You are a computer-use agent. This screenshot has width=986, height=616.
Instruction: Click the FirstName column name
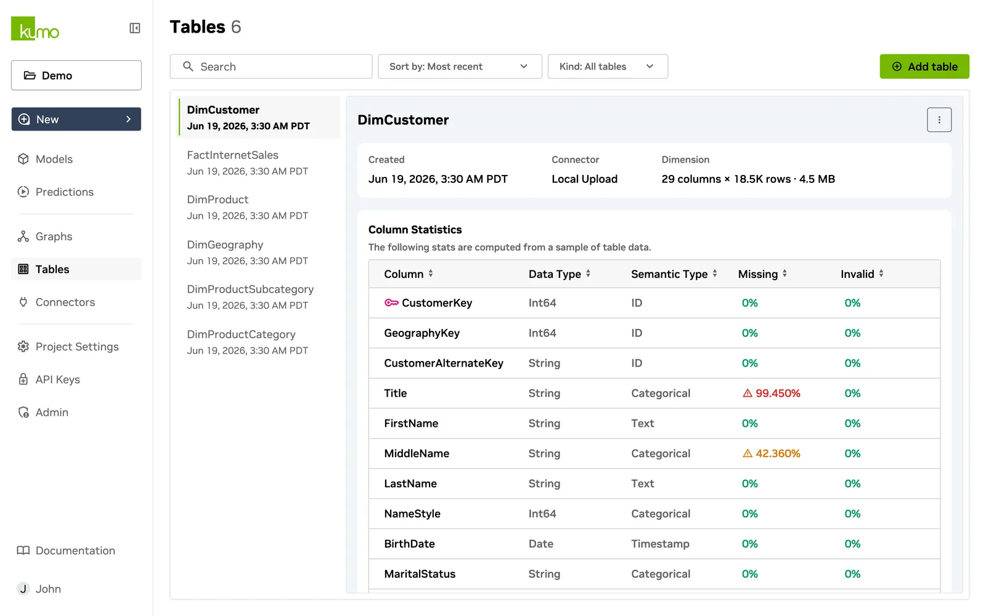pos(411,423)
